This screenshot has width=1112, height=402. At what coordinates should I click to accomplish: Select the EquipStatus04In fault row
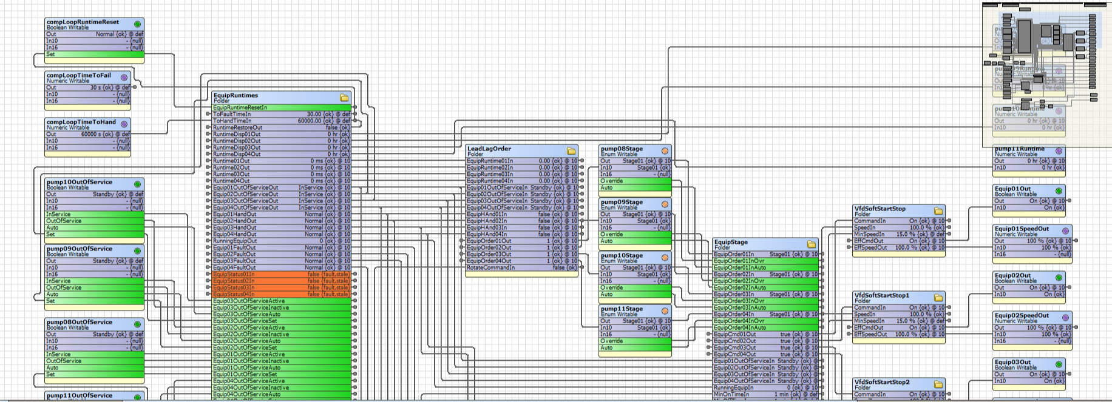point(282,294)
